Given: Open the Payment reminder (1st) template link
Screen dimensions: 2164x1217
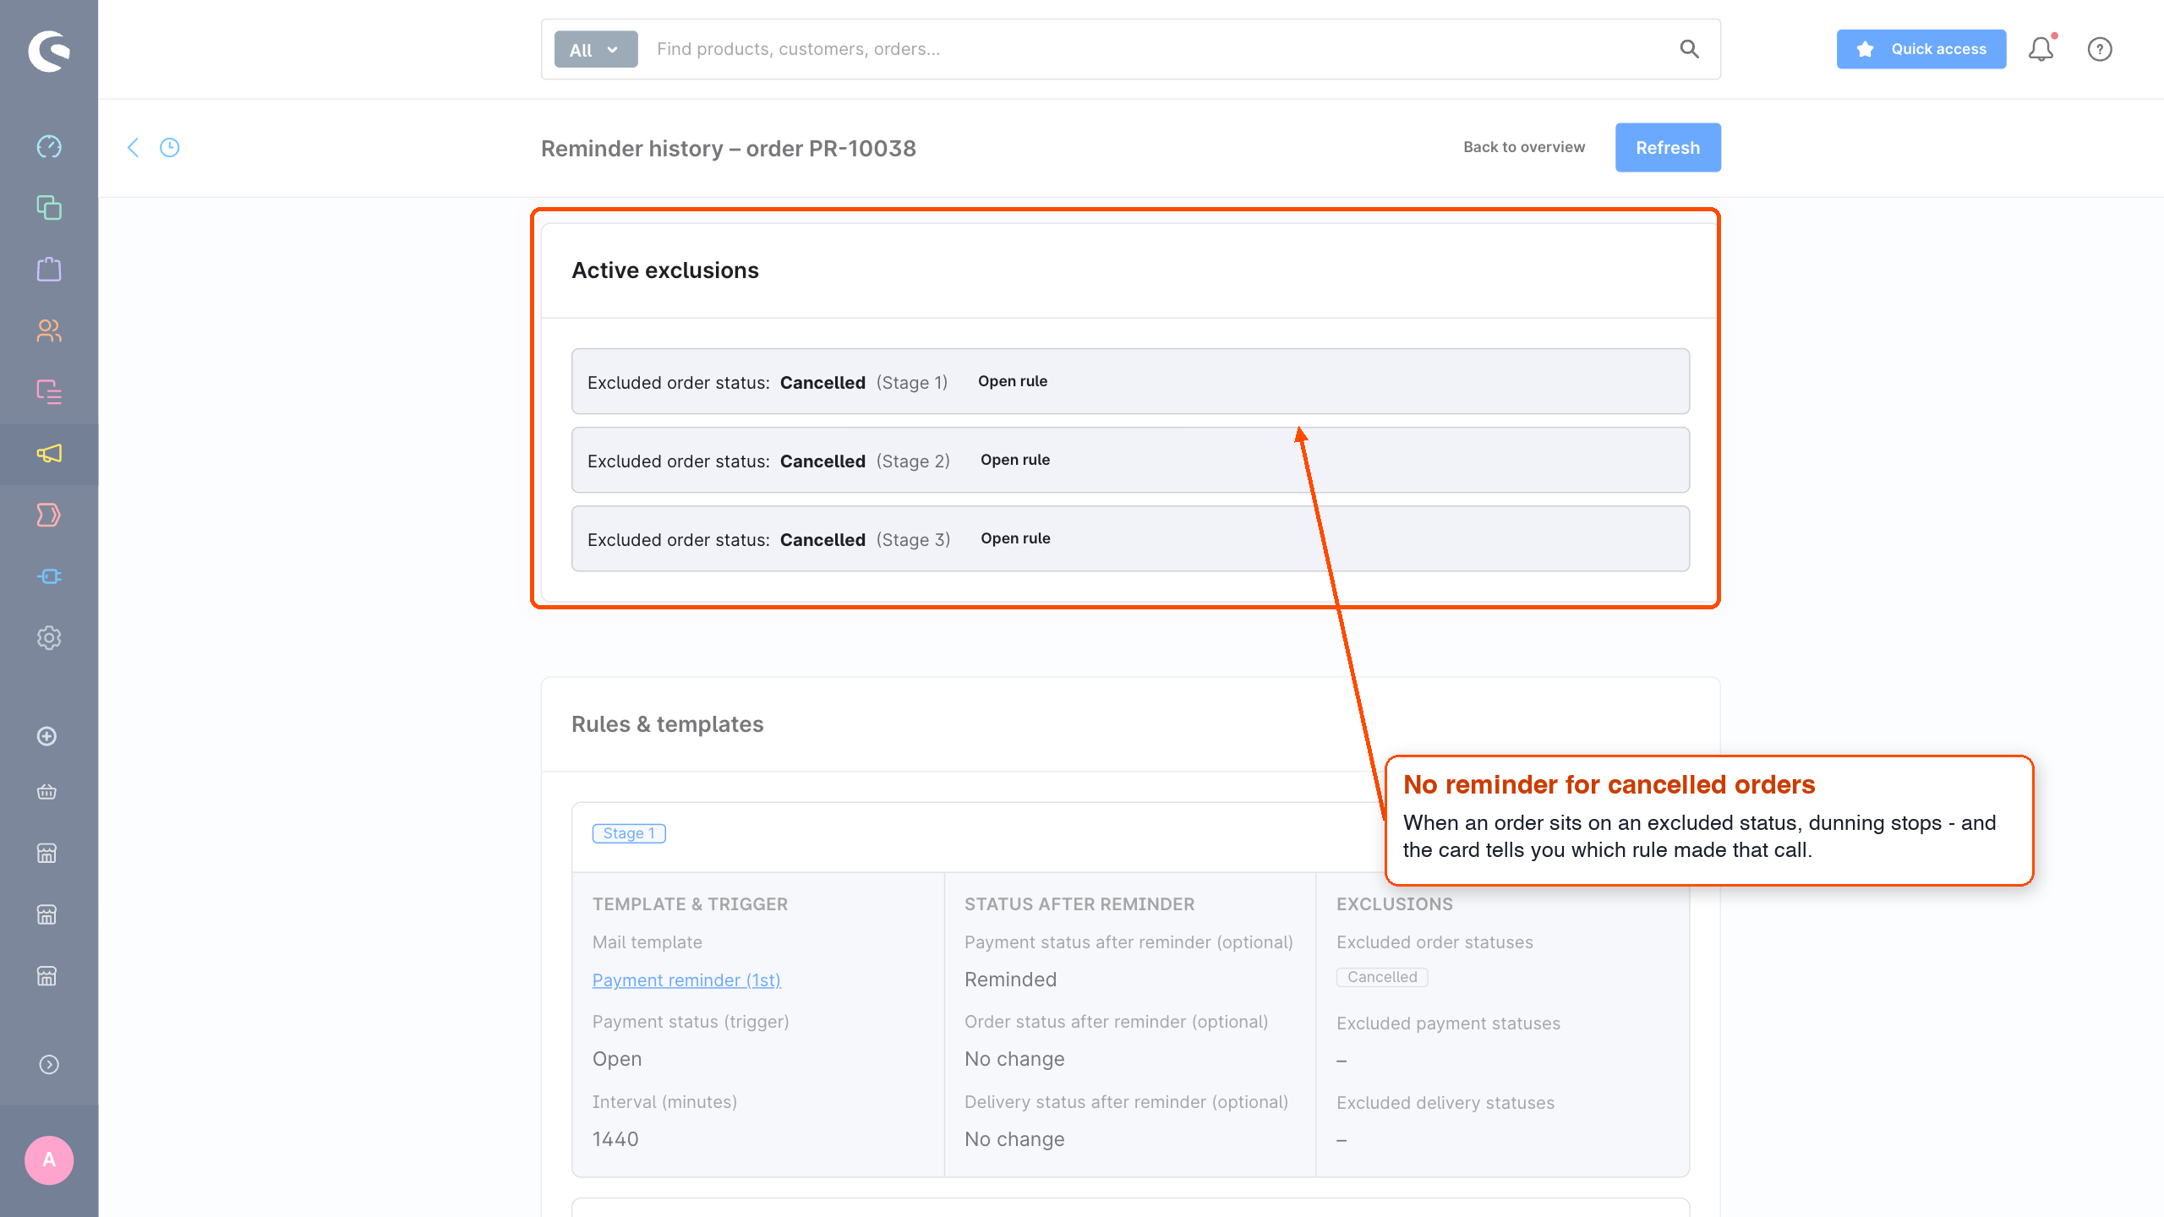Looking at the screenshot, I should [x=686, y=980].
